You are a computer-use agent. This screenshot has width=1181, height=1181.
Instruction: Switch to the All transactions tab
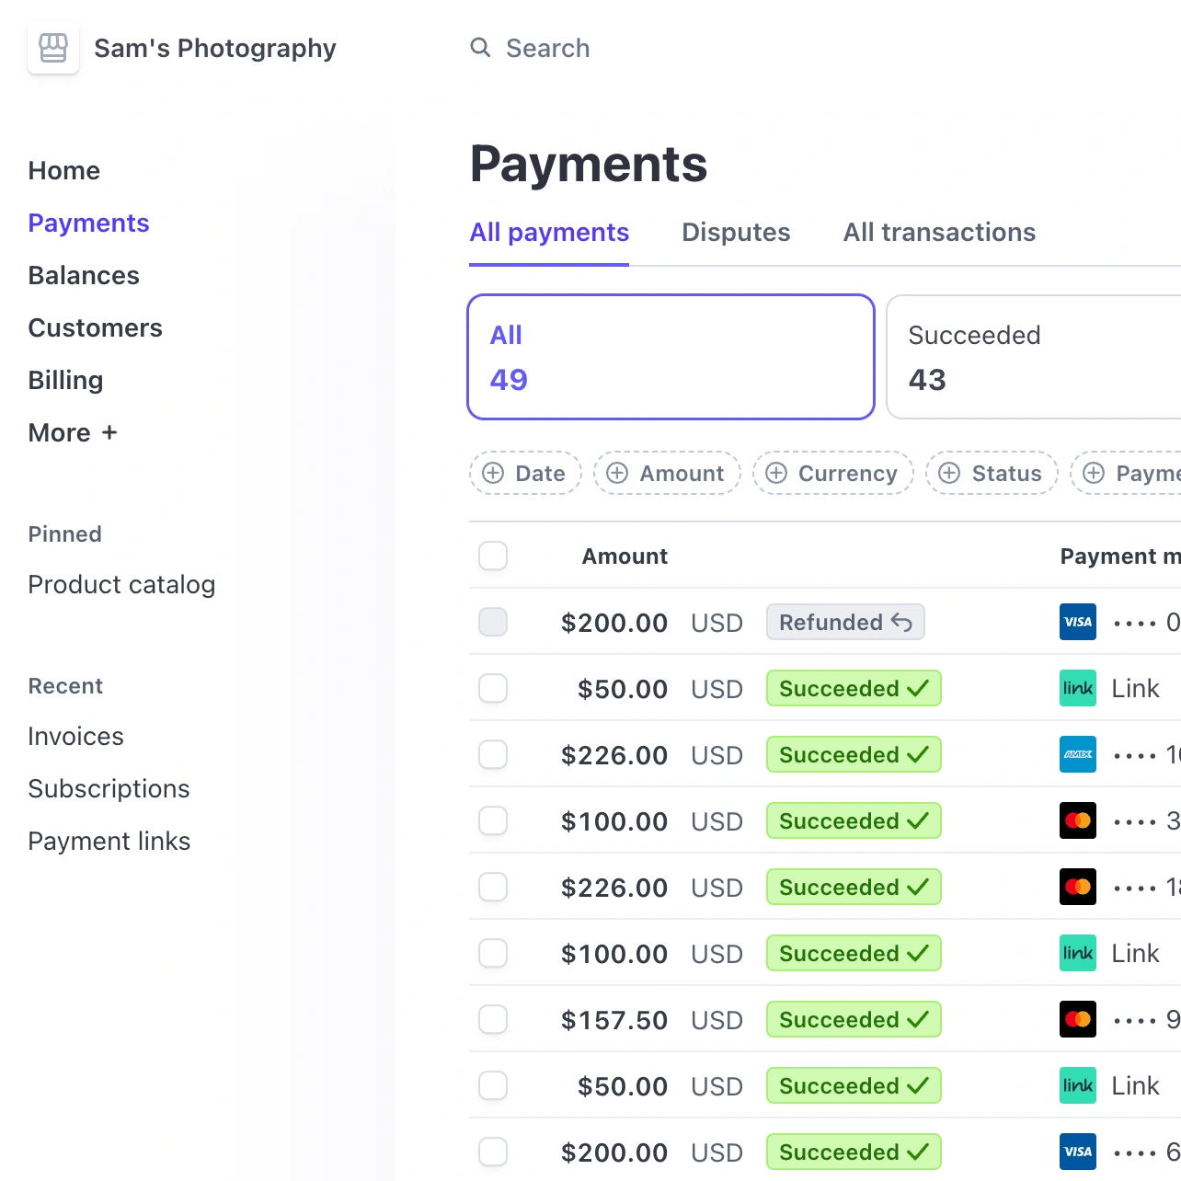tap(939, 233)
